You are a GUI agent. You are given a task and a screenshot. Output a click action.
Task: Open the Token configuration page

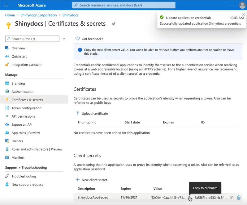[x=26, y=108]
